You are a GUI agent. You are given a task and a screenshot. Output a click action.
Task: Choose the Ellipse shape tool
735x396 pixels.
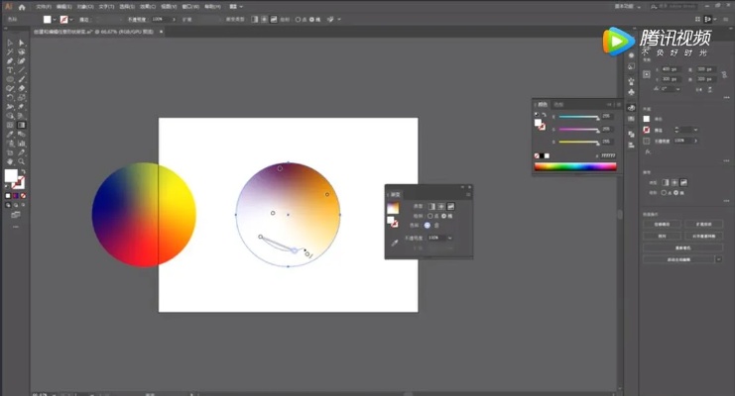click(x=10, y=79)
